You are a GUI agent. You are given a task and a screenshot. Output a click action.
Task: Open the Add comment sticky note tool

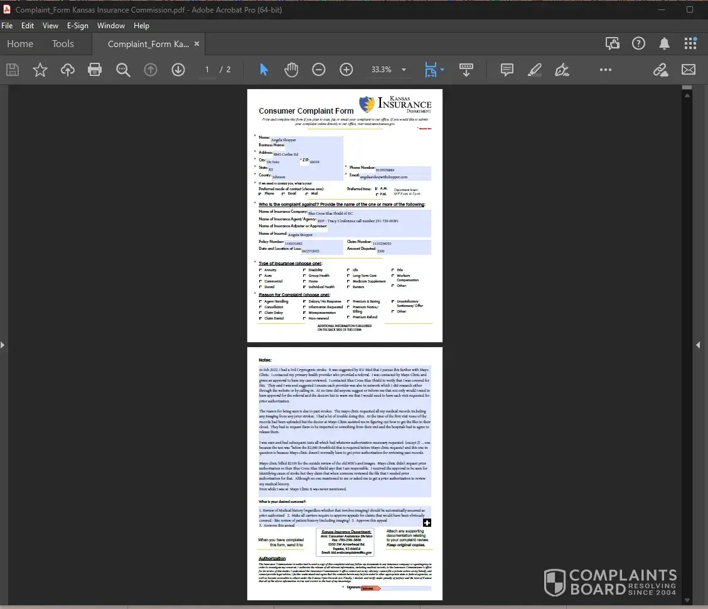(507, 70)
